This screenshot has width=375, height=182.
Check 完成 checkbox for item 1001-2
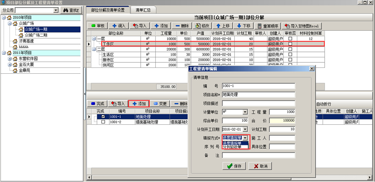tap(103, 122)
